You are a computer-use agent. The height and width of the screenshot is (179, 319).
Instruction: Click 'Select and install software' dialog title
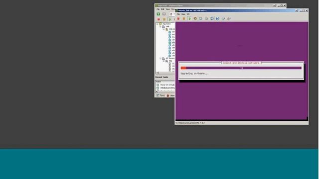[x=241, y=63]
